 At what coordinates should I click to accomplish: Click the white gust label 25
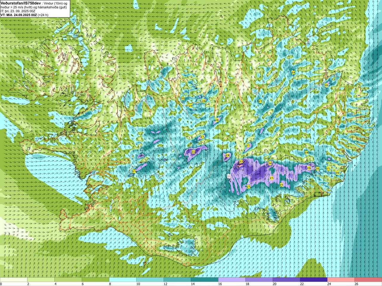(x=229, y=176)
